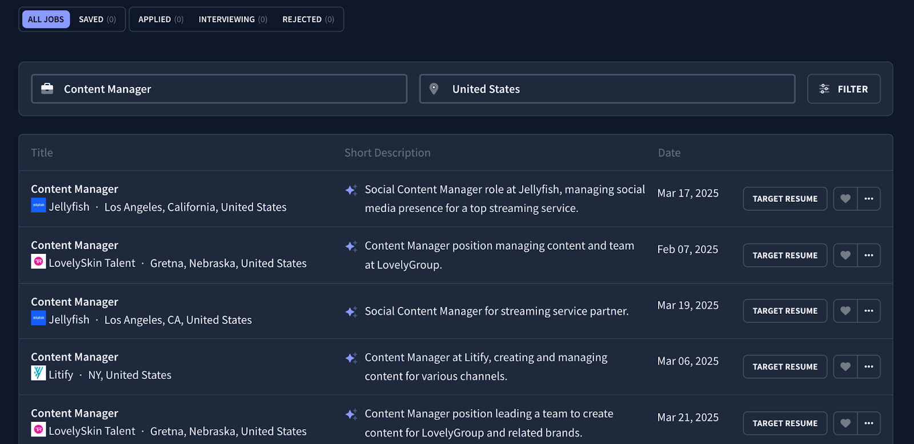Click the filter sliders icon

pyautogui.click(x=824, y=89)
